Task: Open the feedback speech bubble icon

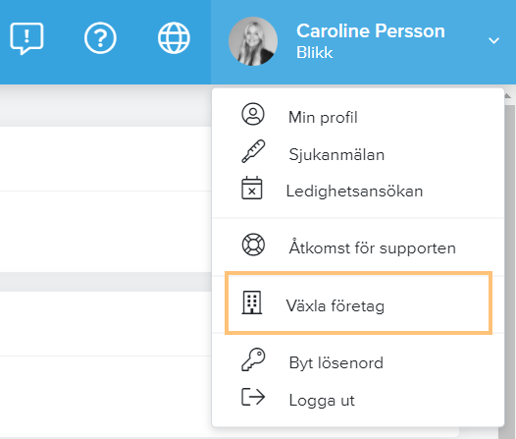Action: pos(26,38)
